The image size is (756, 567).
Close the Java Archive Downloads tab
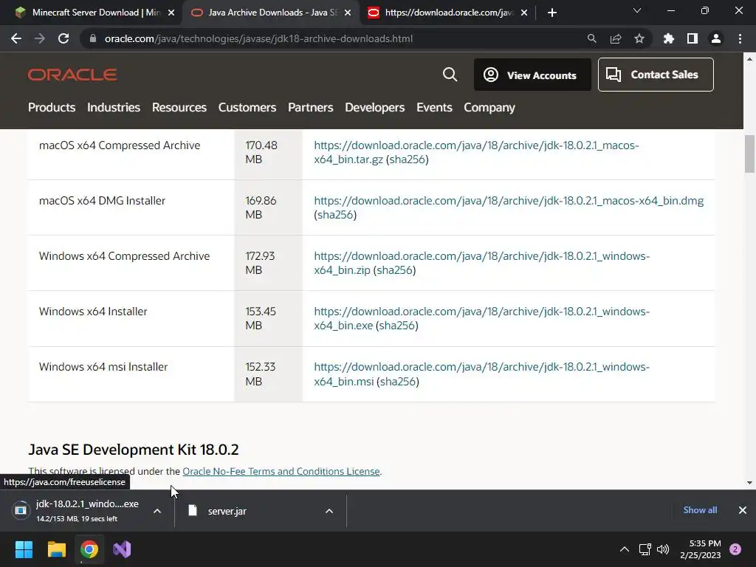pyautogui.click(x=348, y=13)
